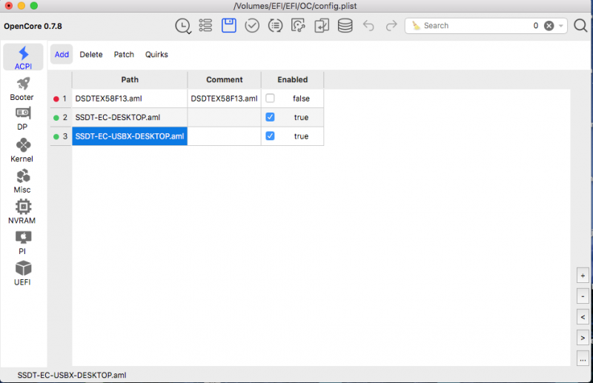Undo the last change

(368, 26)
